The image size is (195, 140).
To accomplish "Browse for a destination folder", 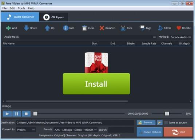I will click(146, 123).
